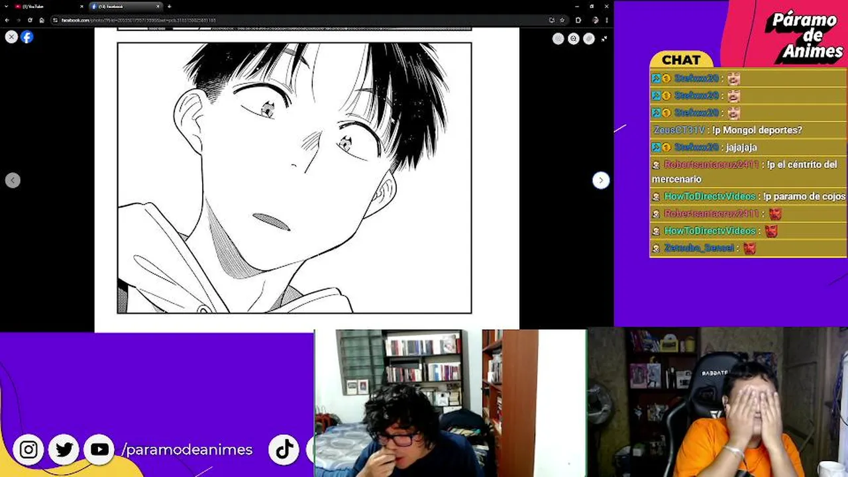The image size is (848, 477).
Task: Go to Facebook home via logo
Action: 27,37
